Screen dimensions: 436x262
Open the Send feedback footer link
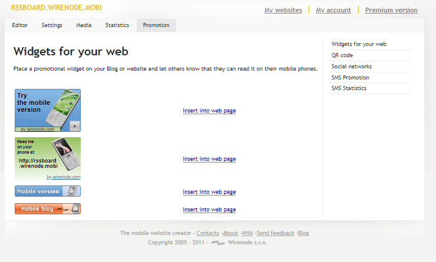point(275,233)
